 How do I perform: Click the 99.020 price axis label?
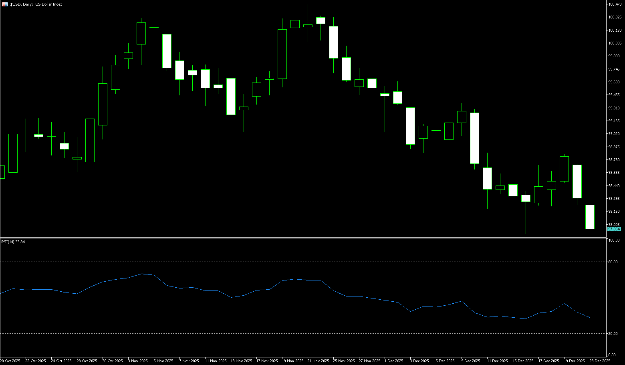click(x=614, y=134)
